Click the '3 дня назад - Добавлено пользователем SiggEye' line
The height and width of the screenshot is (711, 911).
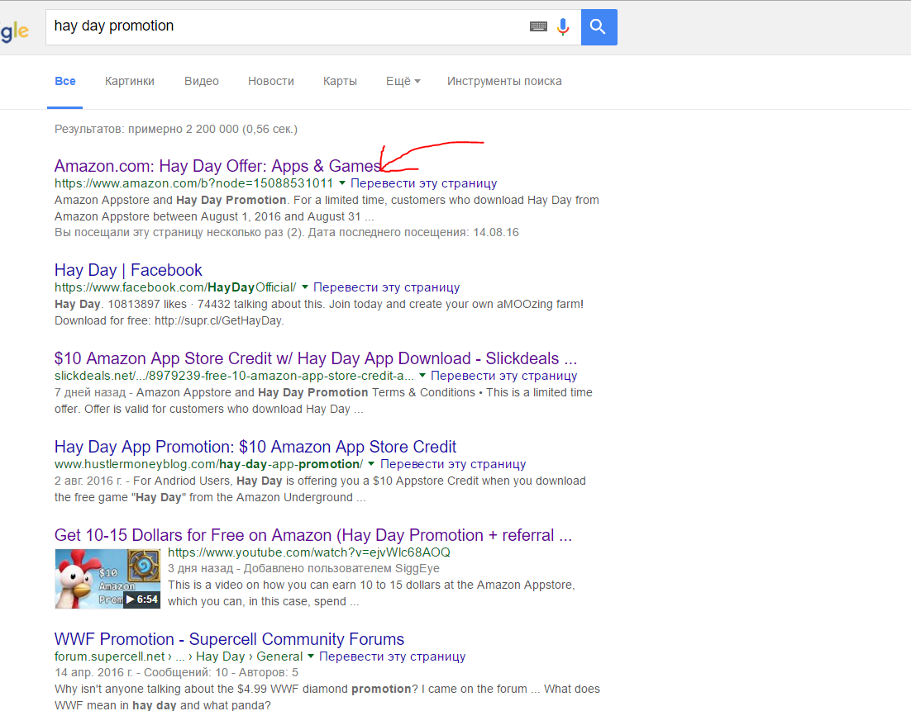tap(304, 568)
